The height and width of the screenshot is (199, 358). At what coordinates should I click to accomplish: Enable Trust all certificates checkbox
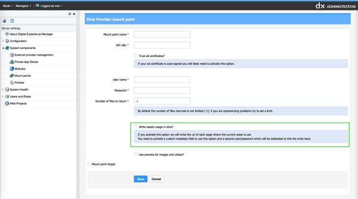(136, 56)
